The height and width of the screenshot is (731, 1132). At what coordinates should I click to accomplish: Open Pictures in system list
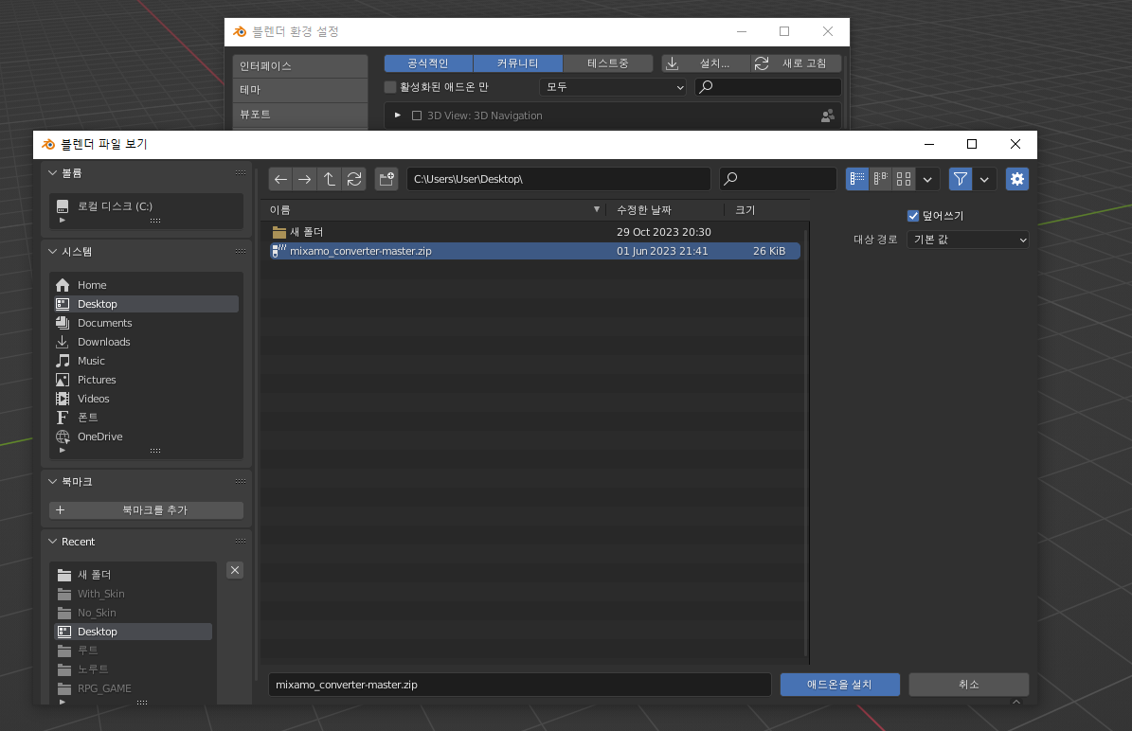(146, 380)
